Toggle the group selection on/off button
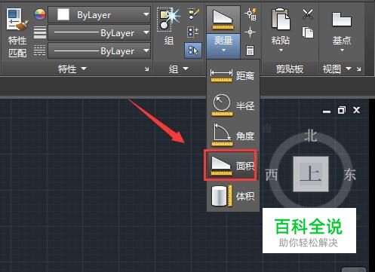 coord(193,50)
